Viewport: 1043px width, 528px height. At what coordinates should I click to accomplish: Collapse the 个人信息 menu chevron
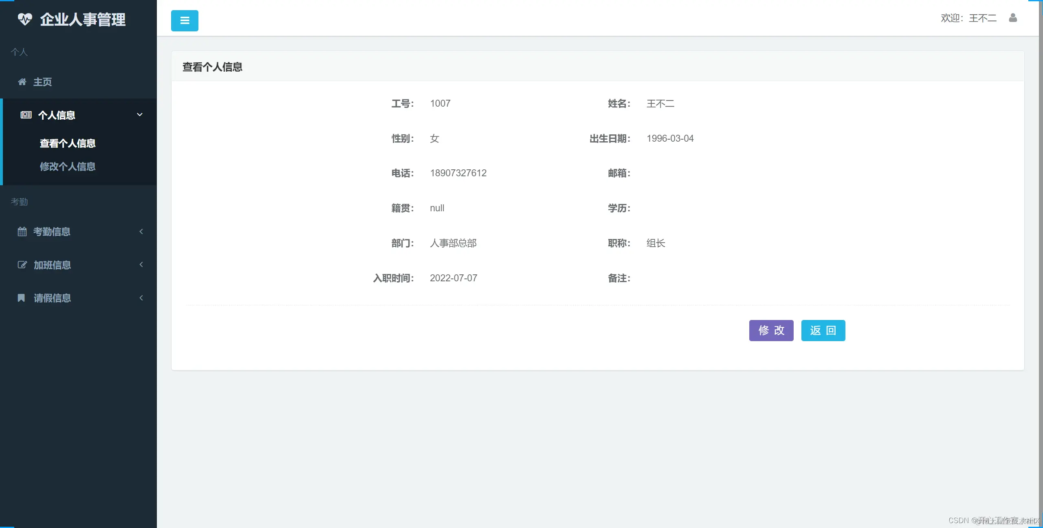(140, 115)
